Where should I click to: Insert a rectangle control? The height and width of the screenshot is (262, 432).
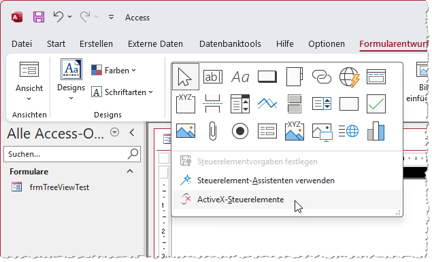tap(349, 104)
